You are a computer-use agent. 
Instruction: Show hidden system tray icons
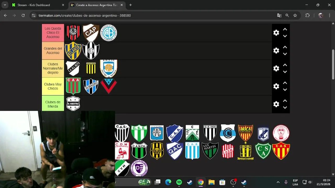tap(278, 182)
